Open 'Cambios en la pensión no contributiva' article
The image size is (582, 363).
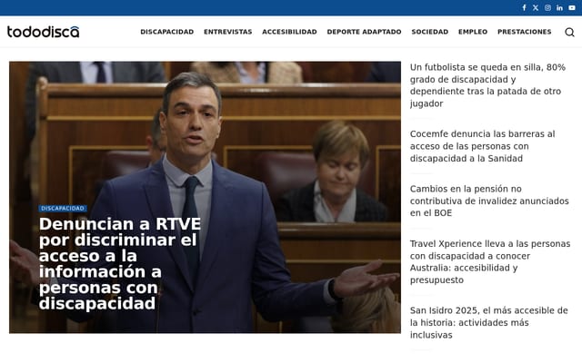489,201
